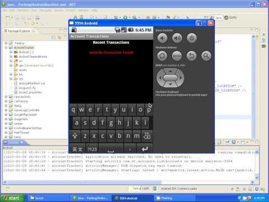Select the Jumper project
269x202 pixels.
pos(18,123)
